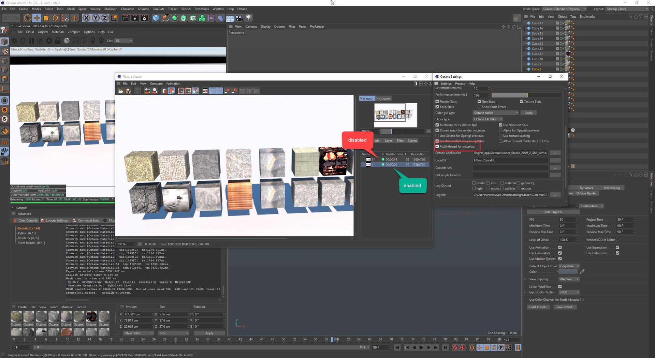This screenshot has height=358, width=655.
Task: Open Default Object Color dropdown
Action: coord(569,266)
